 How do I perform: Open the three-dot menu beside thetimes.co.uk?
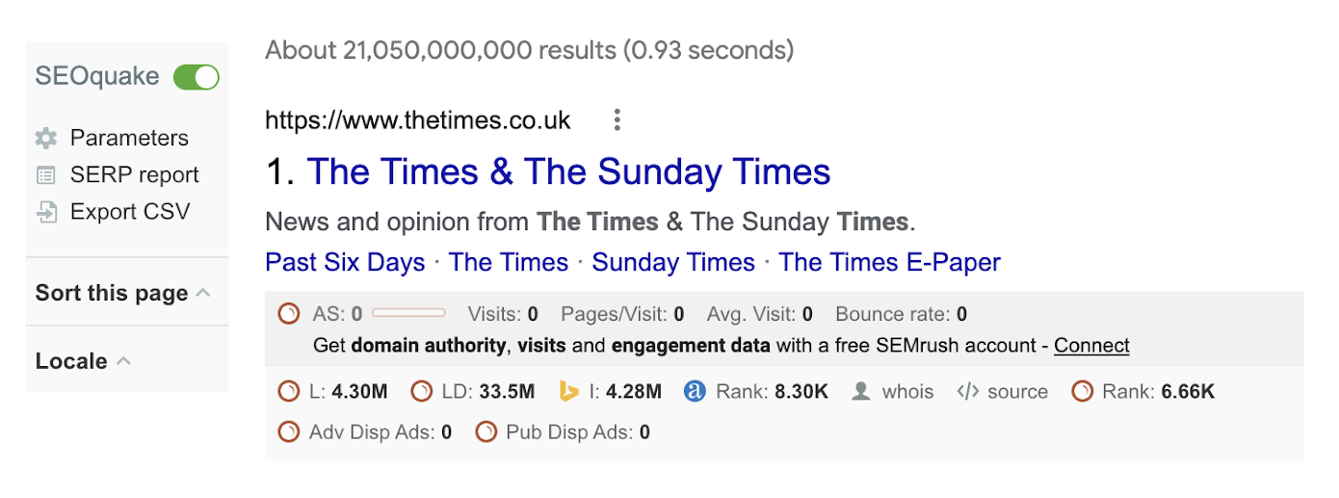[x=617, y=120]
